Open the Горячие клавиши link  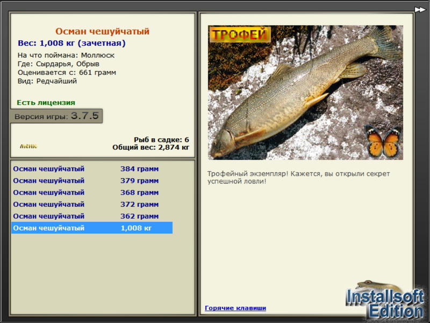pos(235,308)
